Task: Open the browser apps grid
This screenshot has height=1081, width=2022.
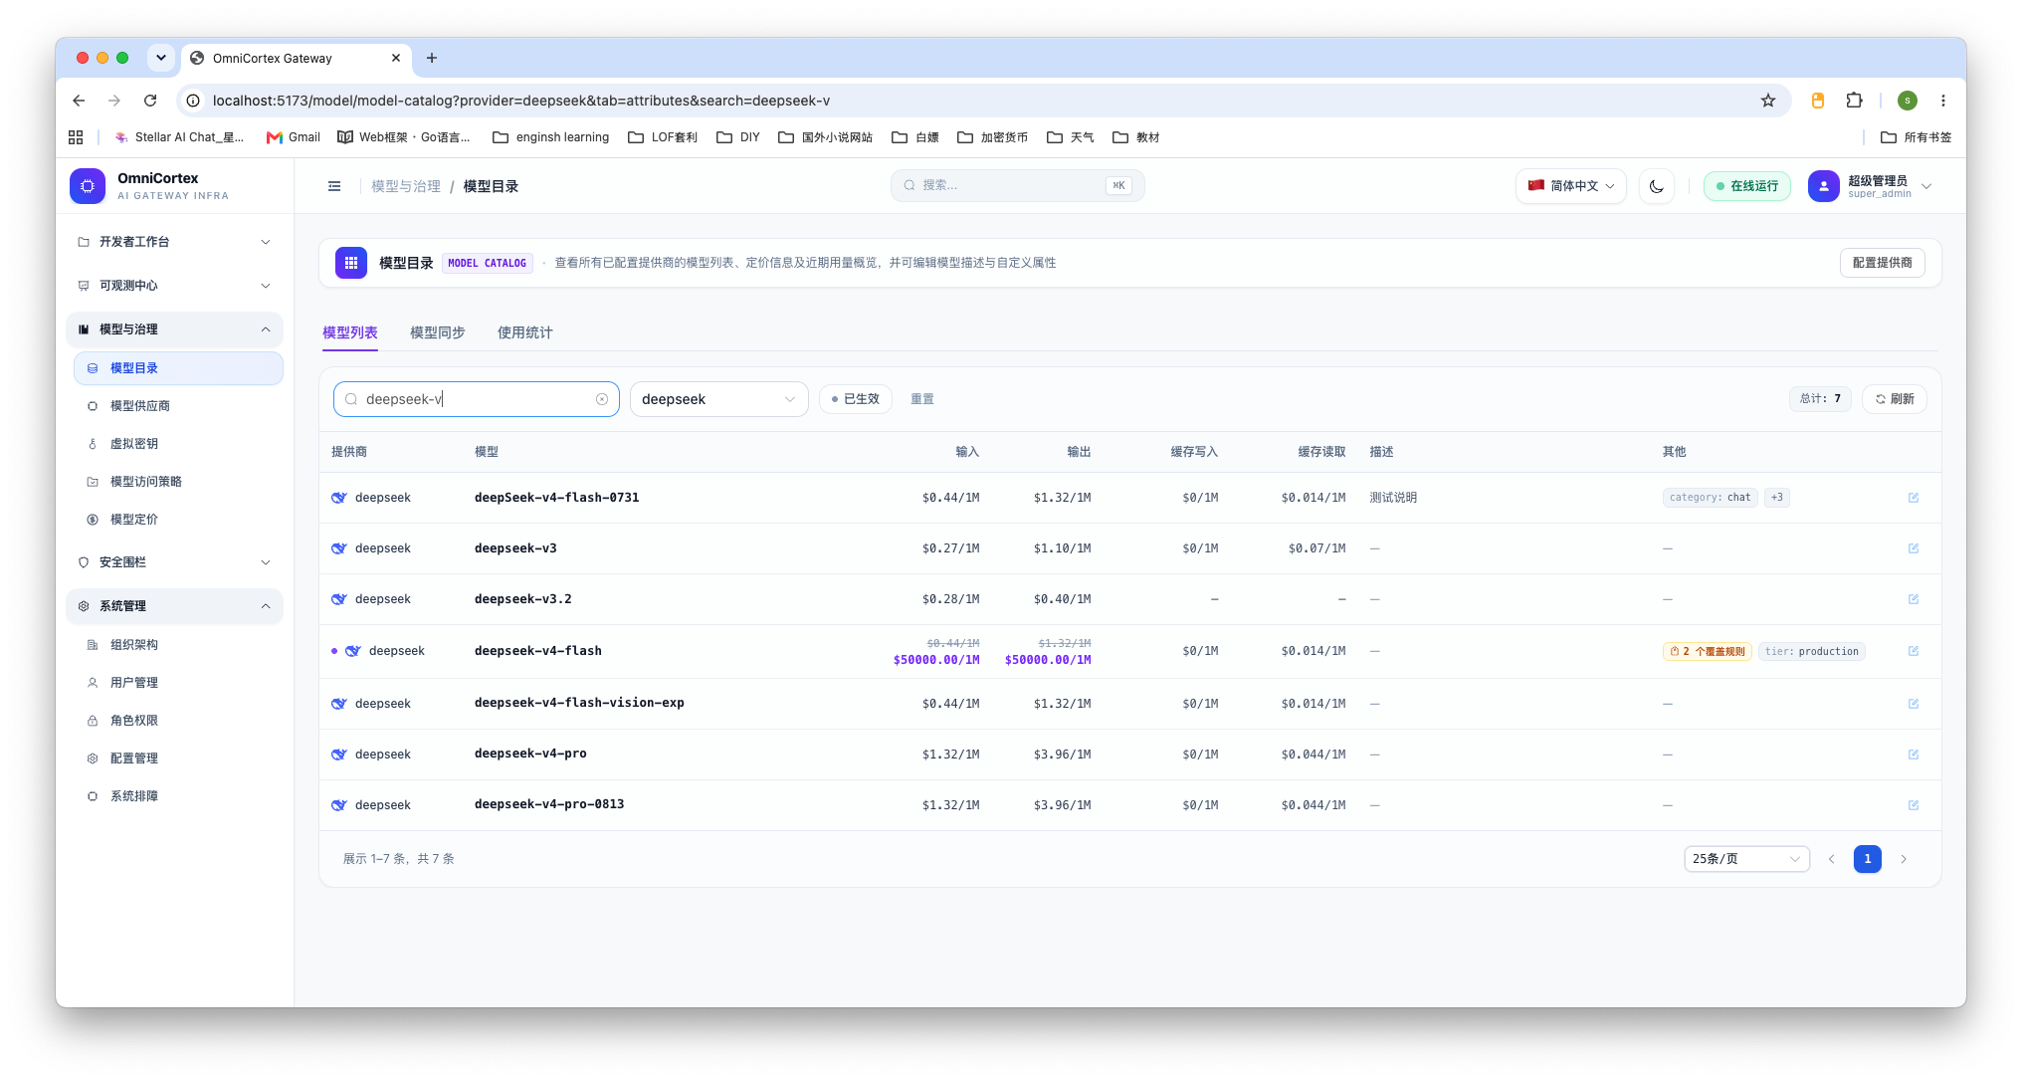Action: point(76,137)
